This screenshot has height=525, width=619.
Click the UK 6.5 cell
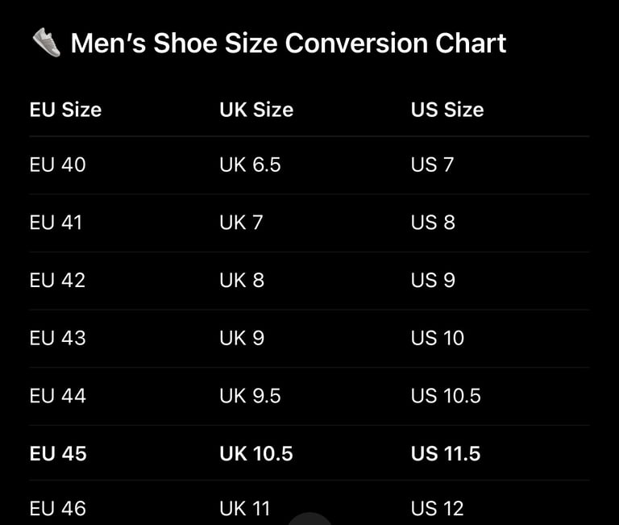[250, 165]
